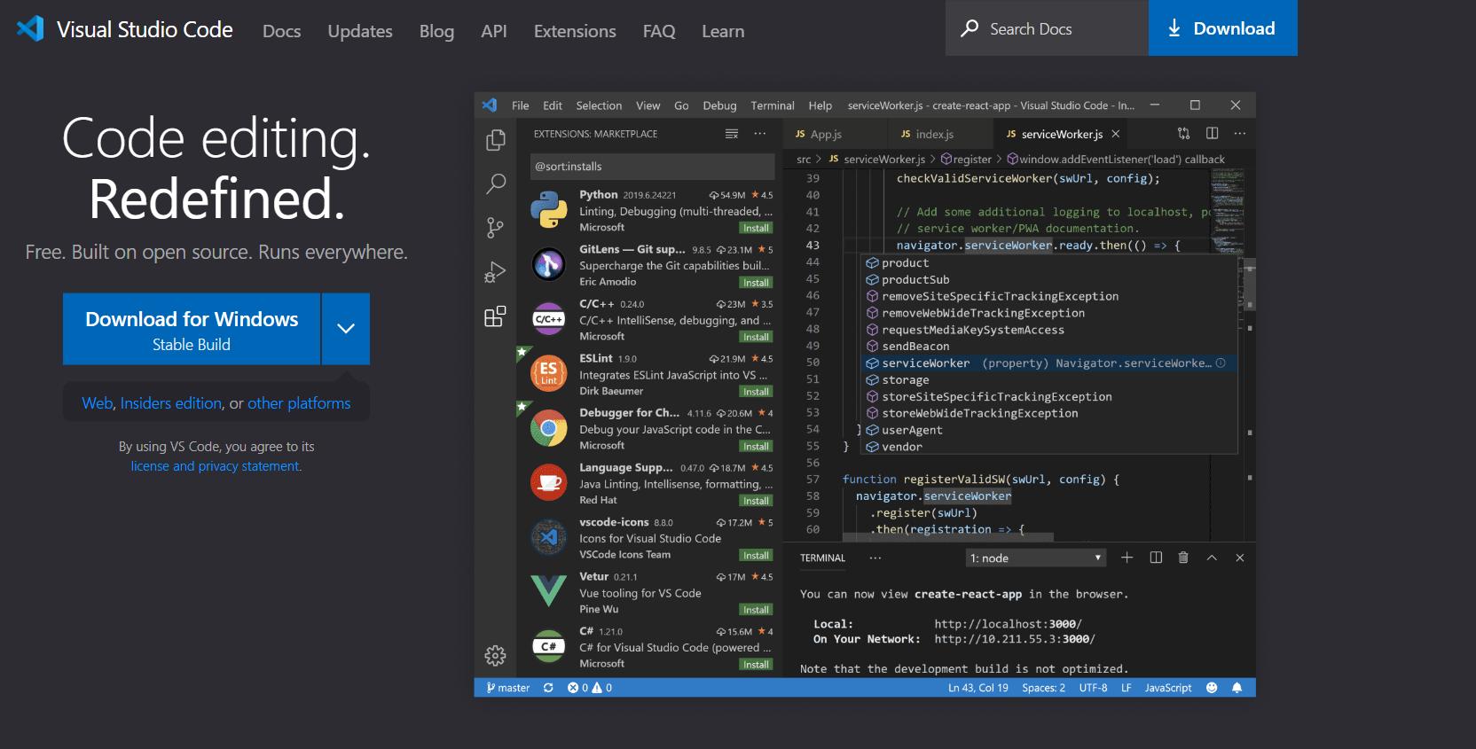This screenshot has height=749, width=1476.
Task: Click the @sort:installs extension search box
Action: tap(652, 167)
